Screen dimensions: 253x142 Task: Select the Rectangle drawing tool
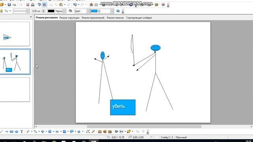(11, 132)
